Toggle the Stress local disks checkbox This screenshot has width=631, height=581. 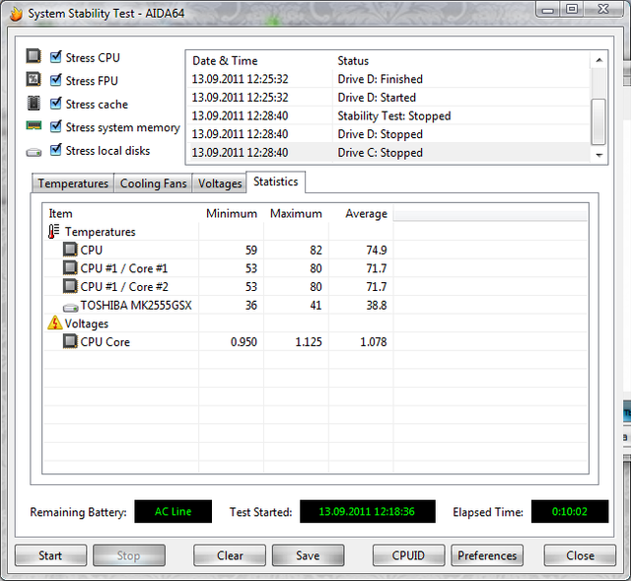[x=56, y=150]
